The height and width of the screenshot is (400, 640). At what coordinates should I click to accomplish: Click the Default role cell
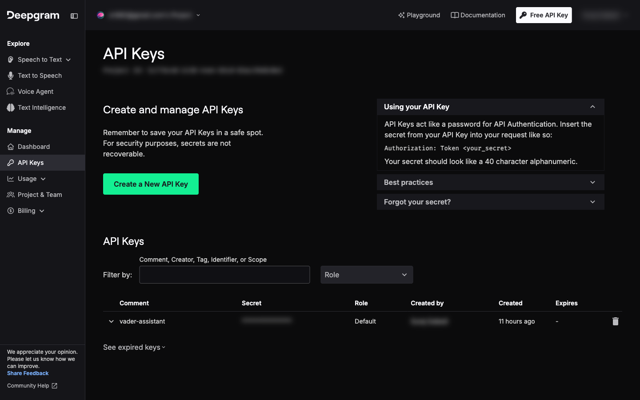(365, 321)
